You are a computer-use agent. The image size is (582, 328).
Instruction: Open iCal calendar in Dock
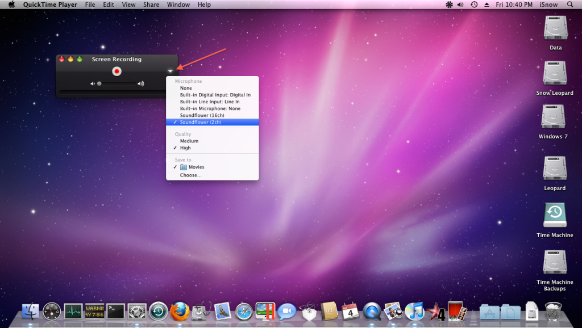[x=350, y=312]
